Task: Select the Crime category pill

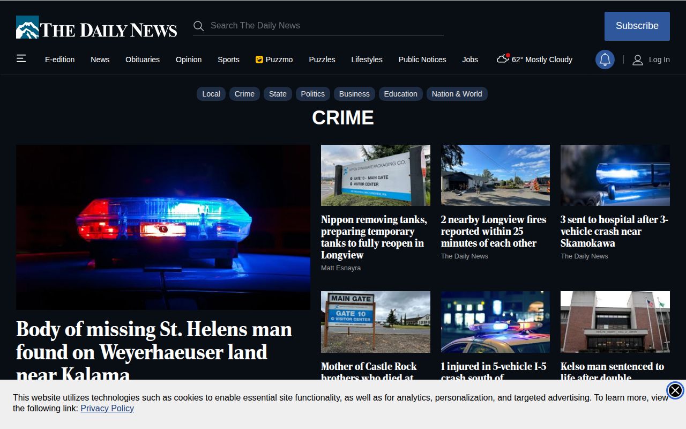Action: click(x=244, y=94)
